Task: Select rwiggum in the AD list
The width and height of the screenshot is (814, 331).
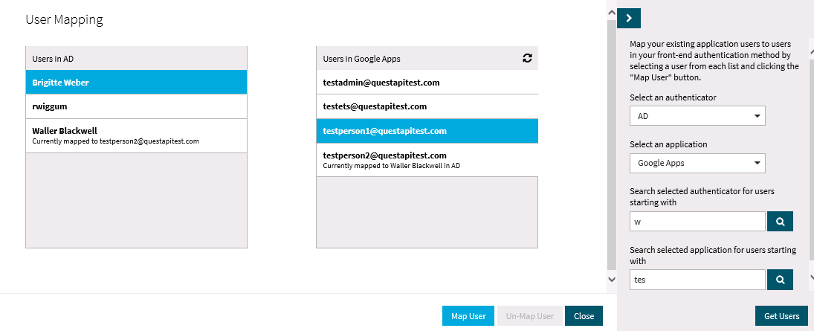Action: (137, 106)
